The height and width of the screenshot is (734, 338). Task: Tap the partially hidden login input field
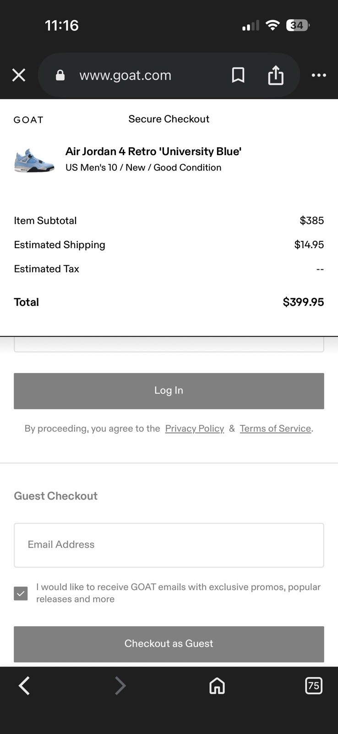tap(169, 345)
